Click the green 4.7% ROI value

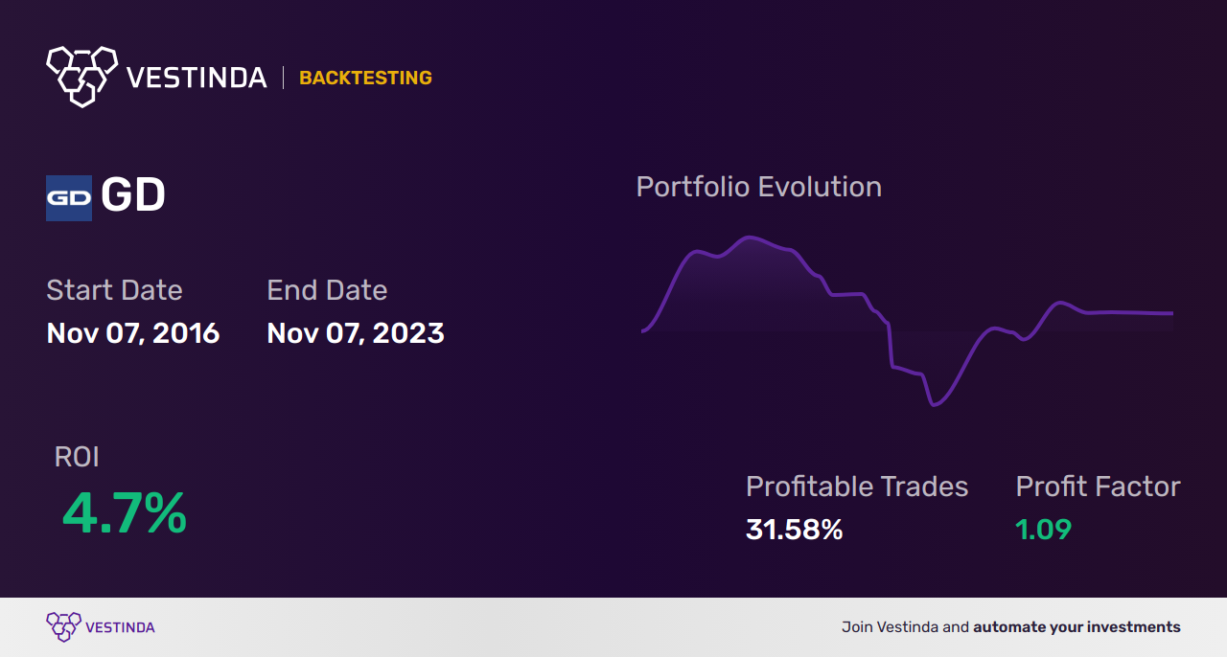[125, 513]
